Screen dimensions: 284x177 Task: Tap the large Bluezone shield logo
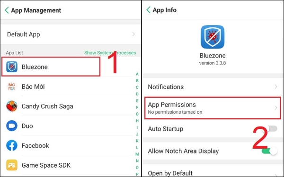pos(213,37)
